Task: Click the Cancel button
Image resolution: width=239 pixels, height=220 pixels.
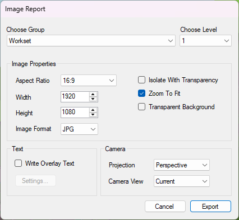Action: click(x=165, y=207)
